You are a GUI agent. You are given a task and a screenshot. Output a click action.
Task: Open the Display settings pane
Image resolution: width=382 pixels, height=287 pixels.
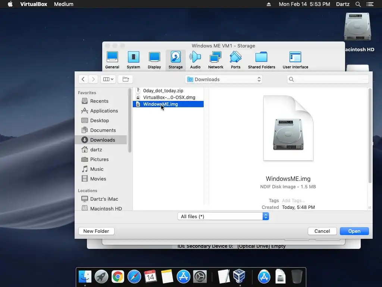(x=154, y=60)
